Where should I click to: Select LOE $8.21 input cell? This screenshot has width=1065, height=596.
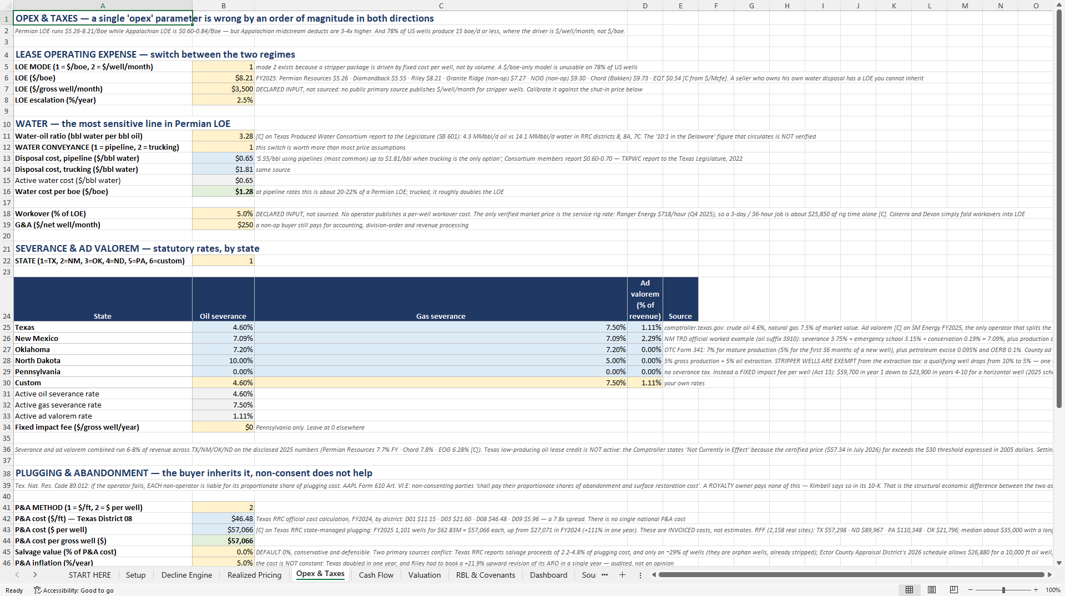[x=223, y=78]
